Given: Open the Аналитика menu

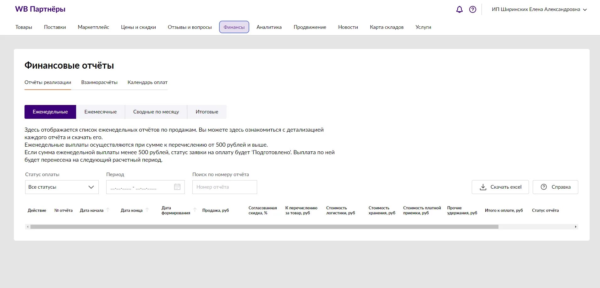Looking at the screenshot, I should pos(269,27).
